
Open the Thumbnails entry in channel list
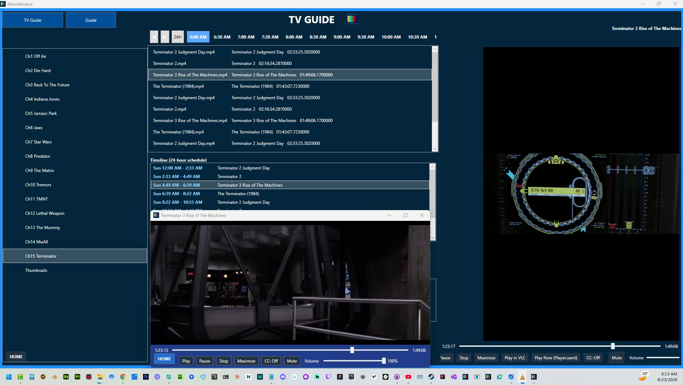(75, 270)
